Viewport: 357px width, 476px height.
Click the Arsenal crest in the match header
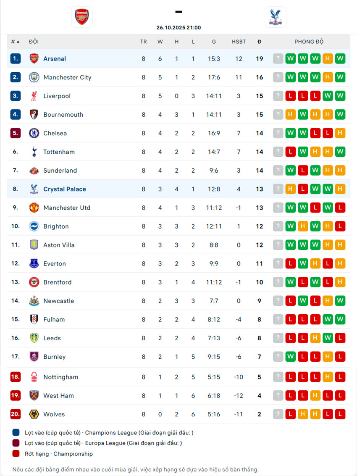point(82,17)
